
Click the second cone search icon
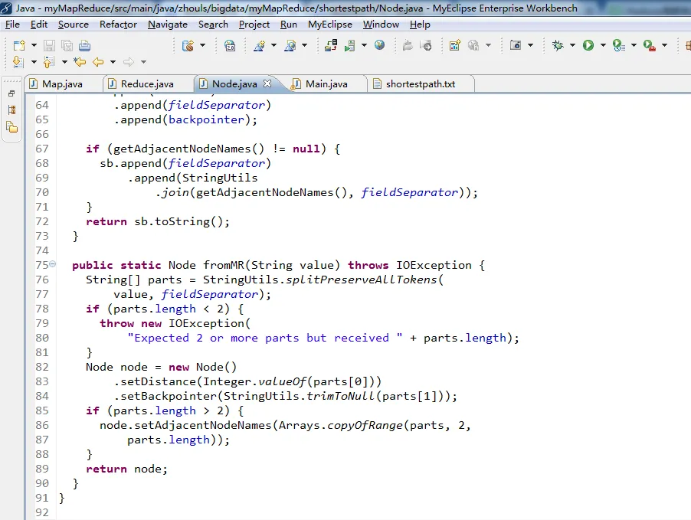pos(290,45)
